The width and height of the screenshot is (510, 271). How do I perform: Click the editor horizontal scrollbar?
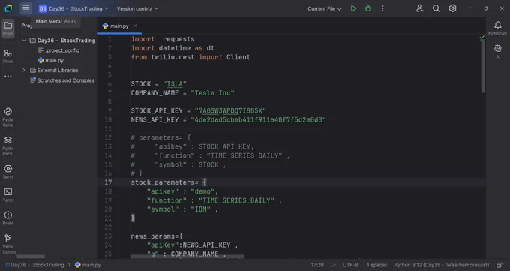(x=187, y=257)
